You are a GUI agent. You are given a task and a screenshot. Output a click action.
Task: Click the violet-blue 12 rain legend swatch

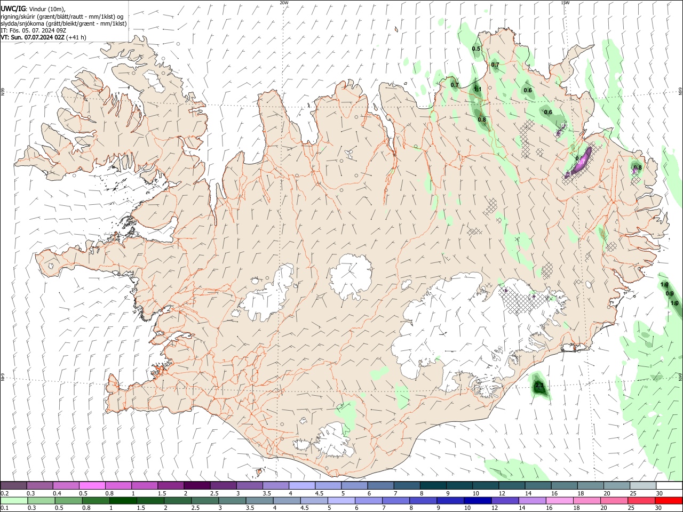coord(505,500)
